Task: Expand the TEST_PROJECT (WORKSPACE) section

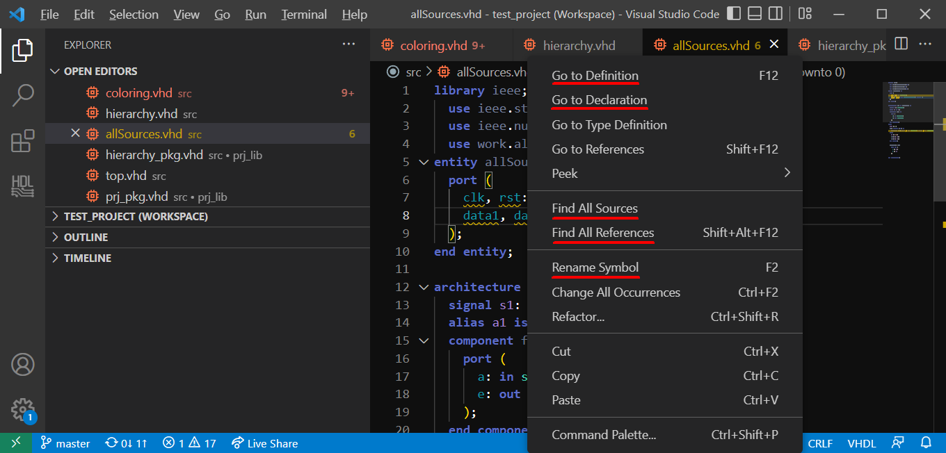Action: pos(207,216)
